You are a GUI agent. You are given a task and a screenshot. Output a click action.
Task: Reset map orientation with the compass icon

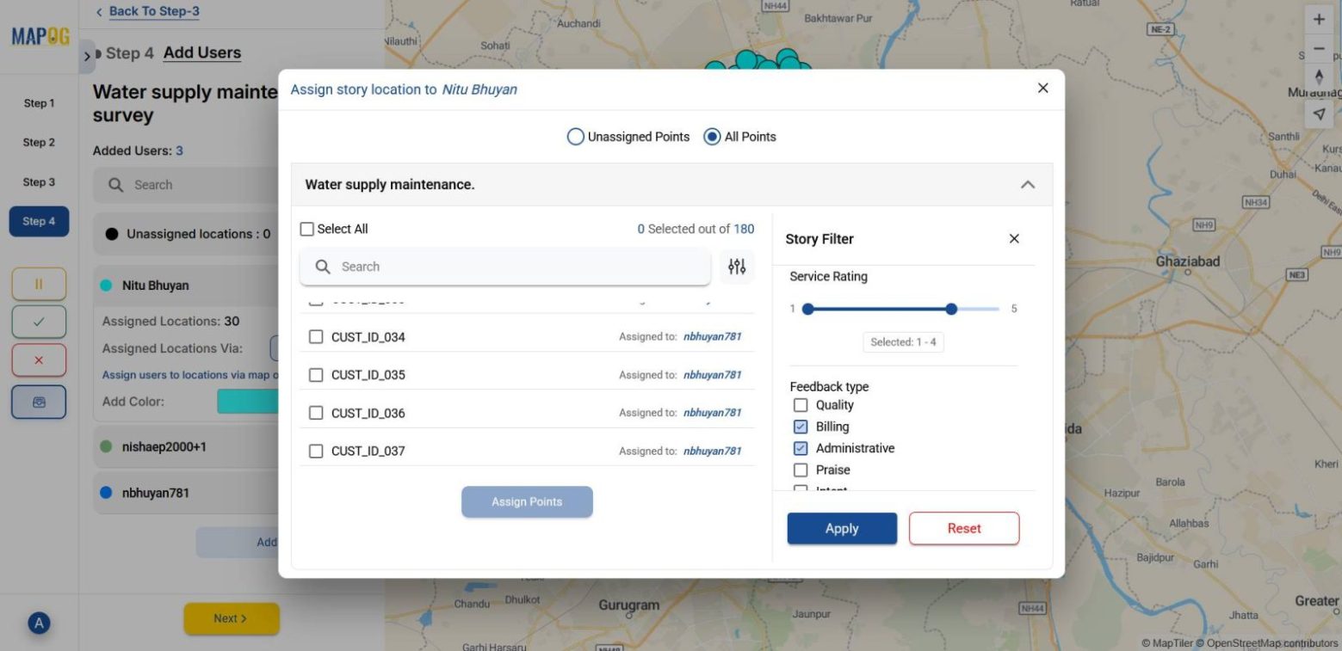point(1319,77)
